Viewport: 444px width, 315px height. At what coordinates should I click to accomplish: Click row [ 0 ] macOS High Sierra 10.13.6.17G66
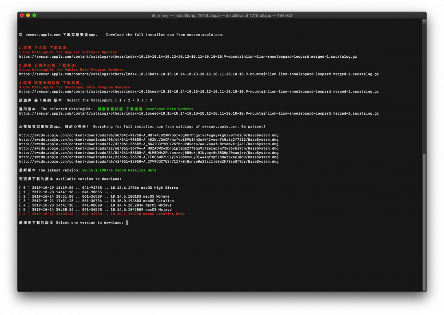pyautogui.click(x=99, y=188)
